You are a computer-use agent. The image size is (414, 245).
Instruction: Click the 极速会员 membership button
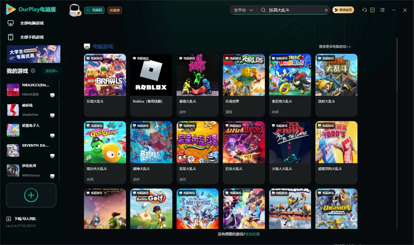[x=343, y=10]
